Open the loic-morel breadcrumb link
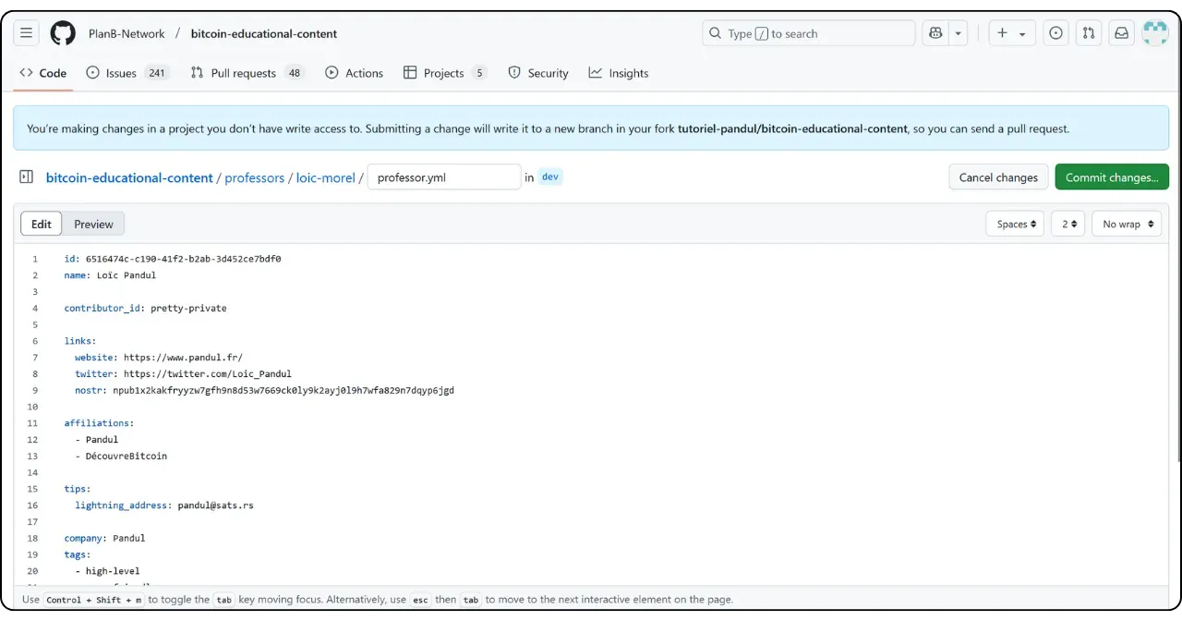Viewport: 1182px width, 621px height. coord(325,177)
